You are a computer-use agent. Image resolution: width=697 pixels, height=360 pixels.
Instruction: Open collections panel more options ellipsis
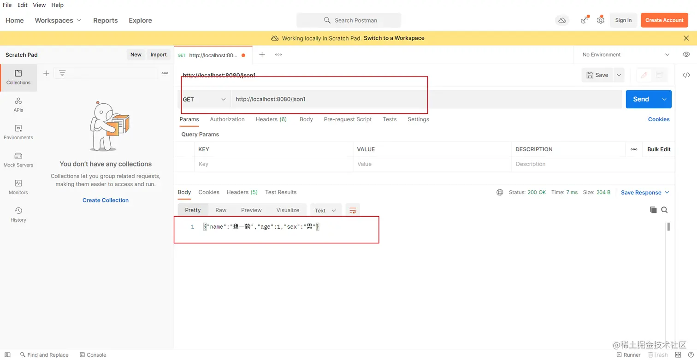(165, 73)
